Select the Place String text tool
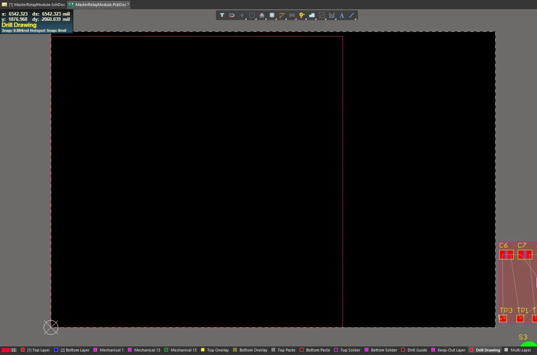The width and height of the screenshot is (537, 355). 342,15
